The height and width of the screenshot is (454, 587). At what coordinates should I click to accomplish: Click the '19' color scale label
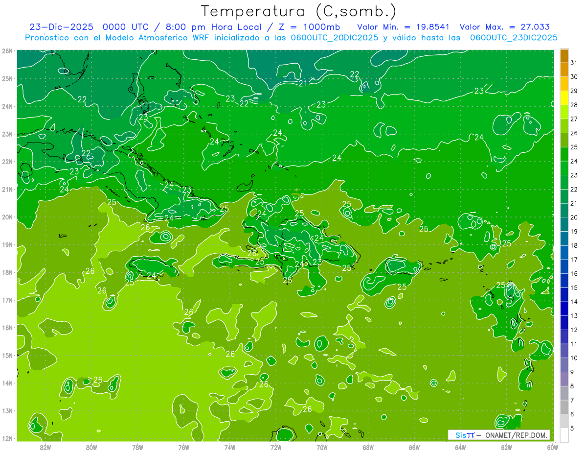[574, 232]
